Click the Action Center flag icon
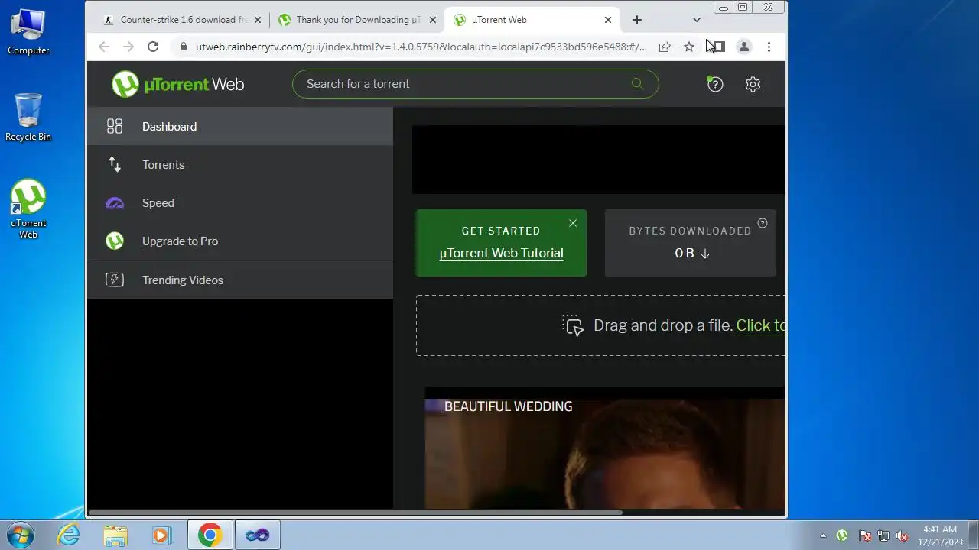This screenshot has width=979, height=550. [865, 535]
